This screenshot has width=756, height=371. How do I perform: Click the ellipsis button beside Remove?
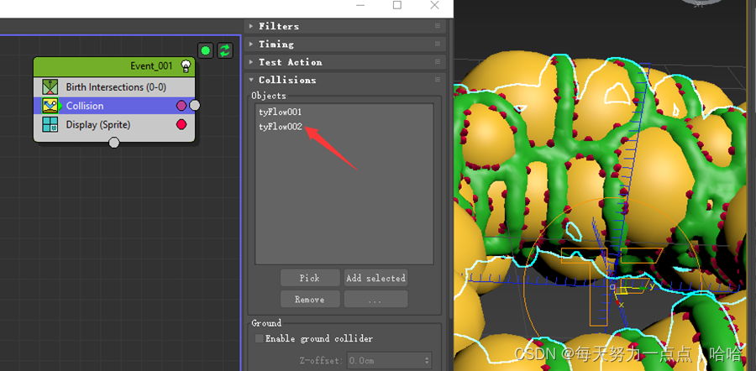pyautogui.click(x=375, y=299)
